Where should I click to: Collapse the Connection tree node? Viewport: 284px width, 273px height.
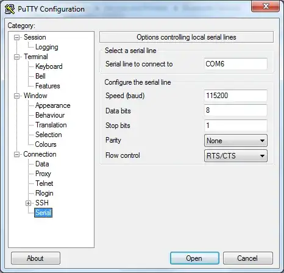click(x=16, y=154)
